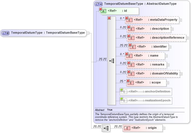Select the ': scope' label
Viewport: 191px width, 133px height.
[155, 83]
